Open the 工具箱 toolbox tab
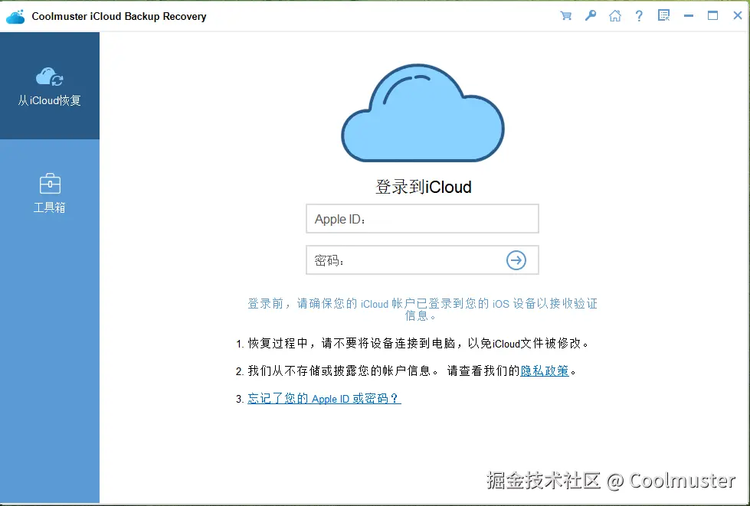750x506 pixels. coord(50,193)
